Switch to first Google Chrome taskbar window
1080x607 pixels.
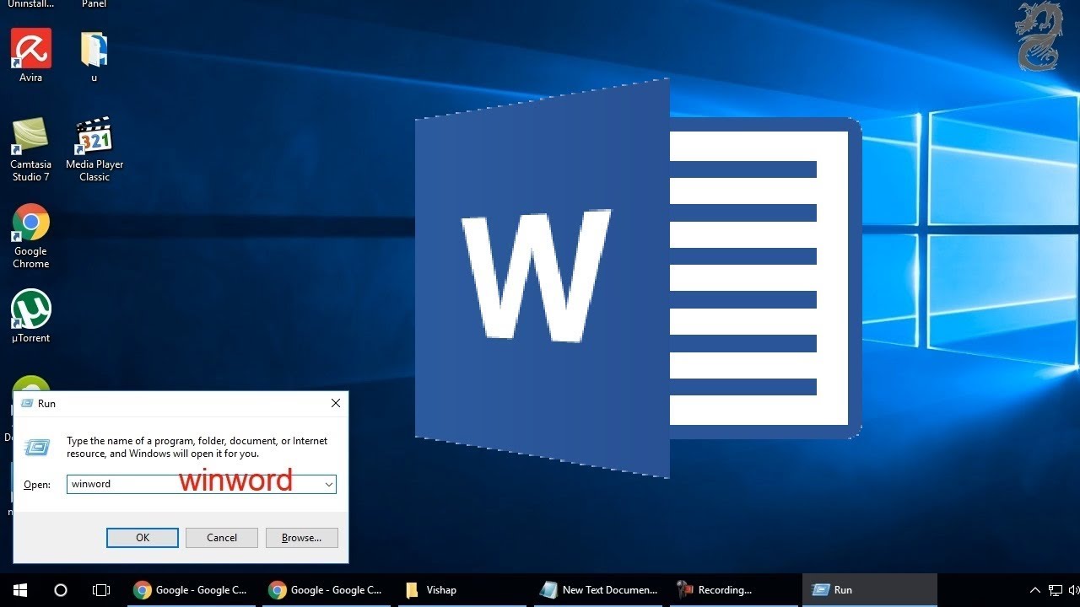191,590
